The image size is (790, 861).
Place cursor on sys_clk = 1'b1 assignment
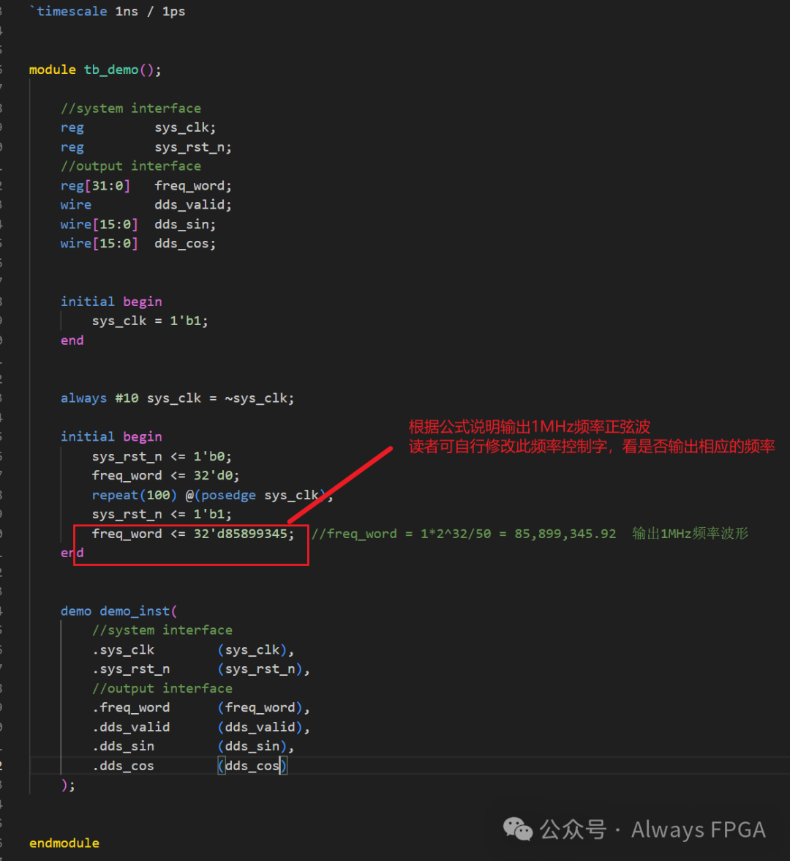[150, 321]
